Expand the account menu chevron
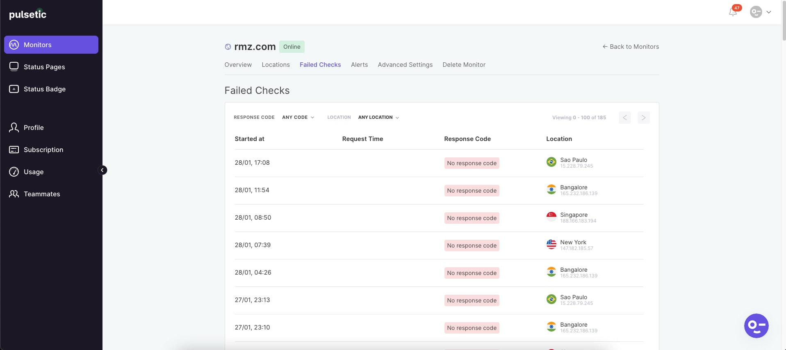This screenshot has height=350, width=786. 769,12
